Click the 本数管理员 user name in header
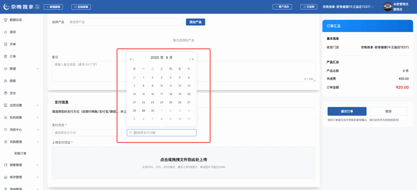This screenshot has width=417, height=190. pyautogui.click(x=401, y=4)
